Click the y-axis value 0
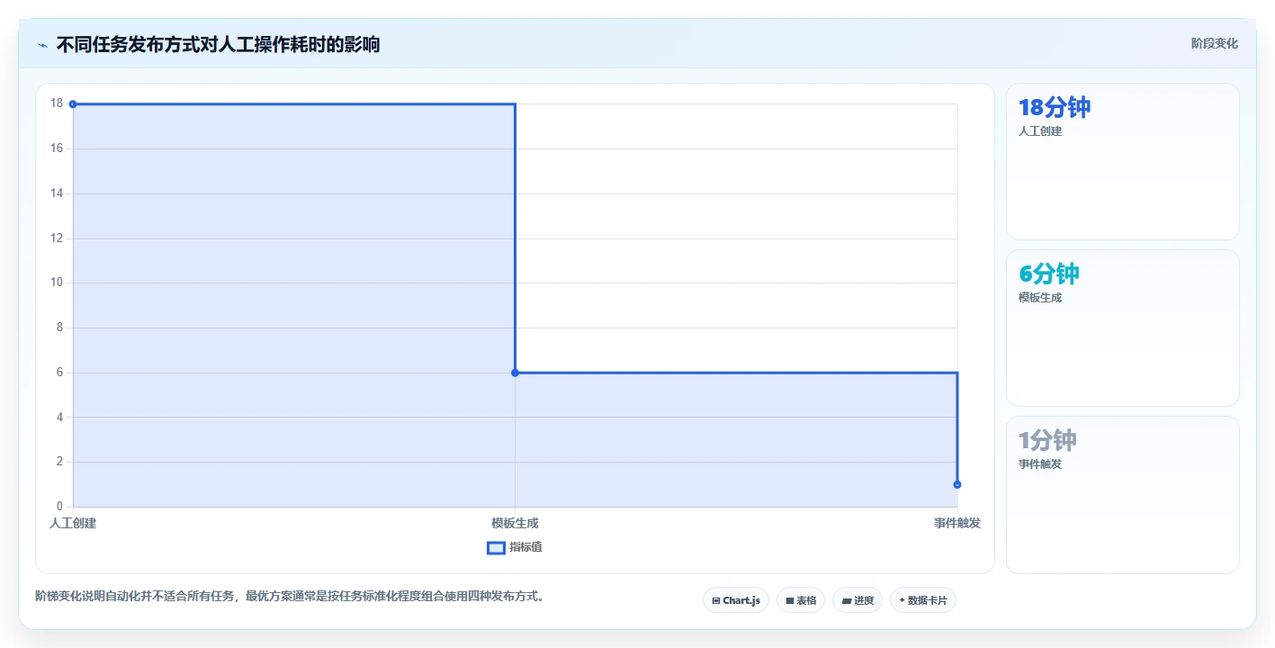Screen dimensions: 1275x648 (x=59, y=507)
